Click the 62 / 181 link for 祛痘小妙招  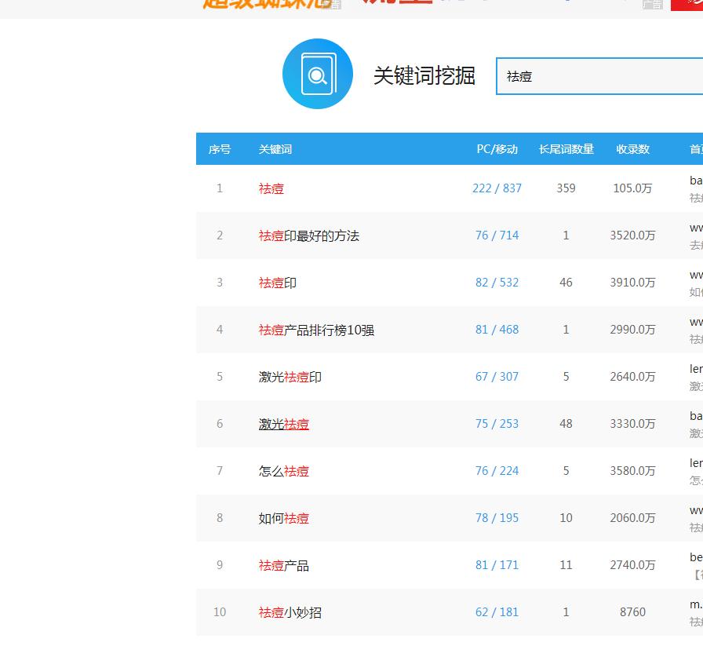[x=497, y=612]
